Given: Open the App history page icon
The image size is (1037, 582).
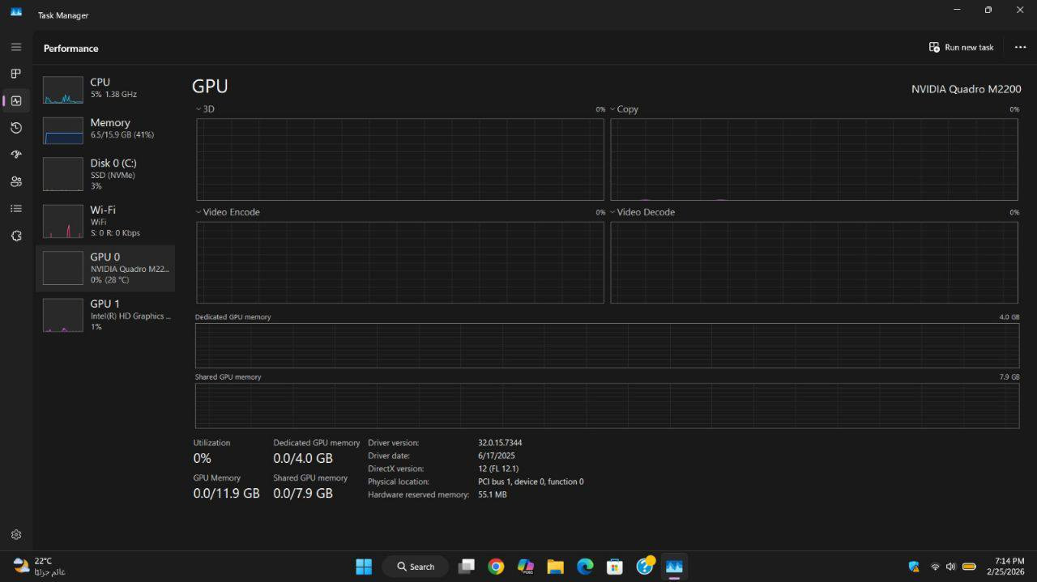Looking at the screenshot, I should click(15, 128).
